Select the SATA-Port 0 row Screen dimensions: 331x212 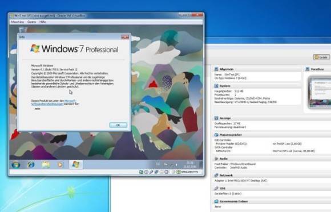point(265,151)
